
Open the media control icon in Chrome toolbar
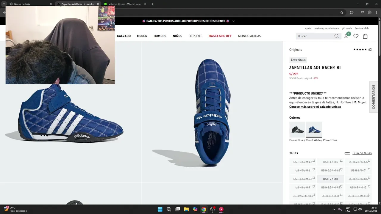point(362,12)
